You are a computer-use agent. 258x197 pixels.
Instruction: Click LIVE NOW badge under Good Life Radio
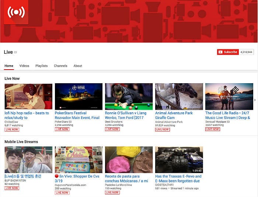(x=213, y=129)
